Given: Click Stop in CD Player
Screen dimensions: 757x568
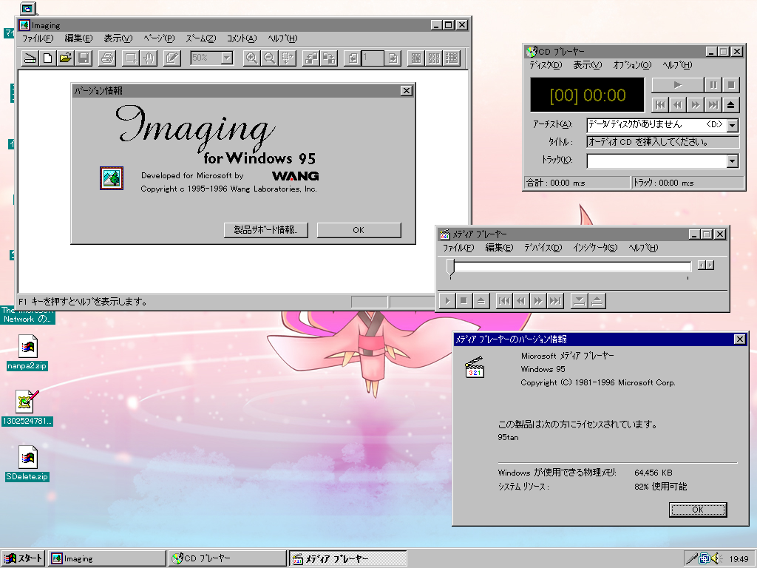Looking at the screenshot, I should coord(731,85).
